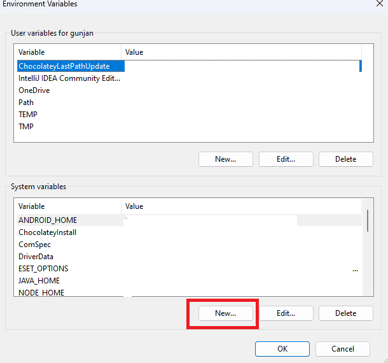Click Edit under User variables for gunjan
This screenshot has height=363, width=388.
click(286, 159)
